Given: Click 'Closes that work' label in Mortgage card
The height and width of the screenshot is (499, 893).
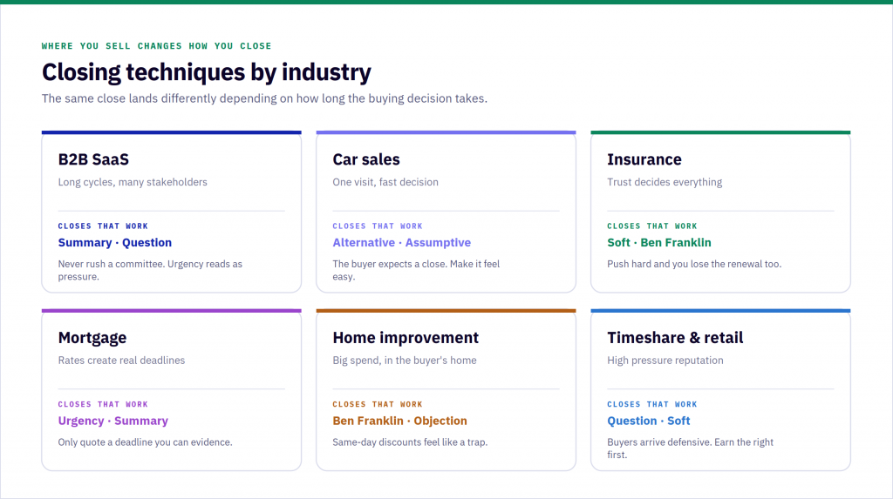Looking at the screenshot, I should 103,404.
